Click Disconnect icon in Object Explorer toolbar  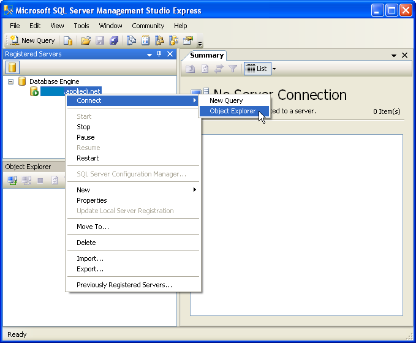pyautogui.click(x=26, y=181)
